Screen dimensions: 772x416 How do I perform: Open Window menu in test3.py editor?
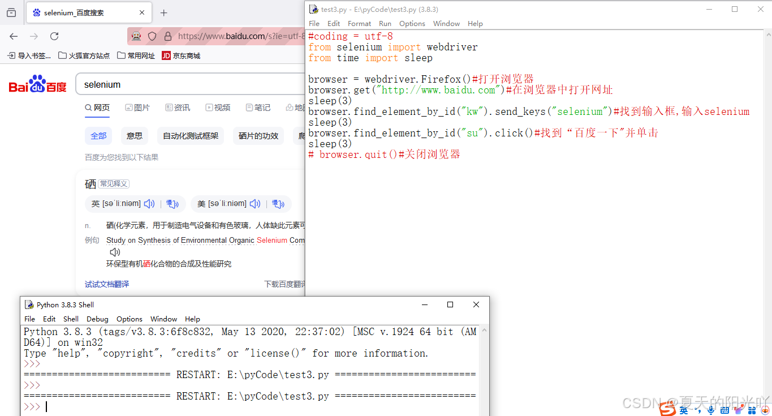[x=446, y=24]
